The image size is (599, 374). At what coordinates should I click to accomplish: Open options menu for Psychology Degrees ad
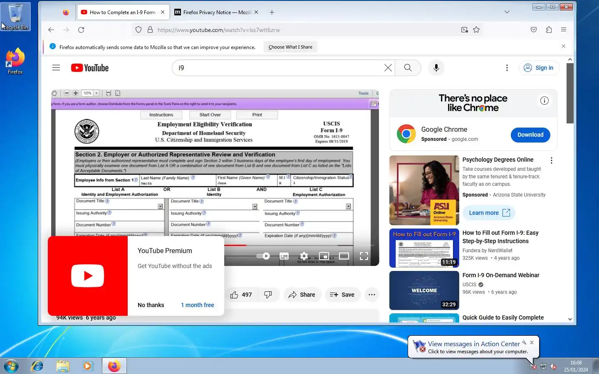click(x=552, y=160)
